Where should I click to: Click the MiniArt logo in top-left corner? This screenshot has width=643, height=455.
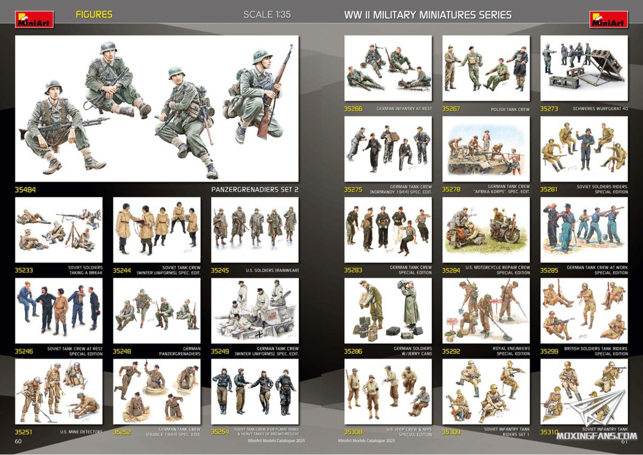tap(34, 19)
